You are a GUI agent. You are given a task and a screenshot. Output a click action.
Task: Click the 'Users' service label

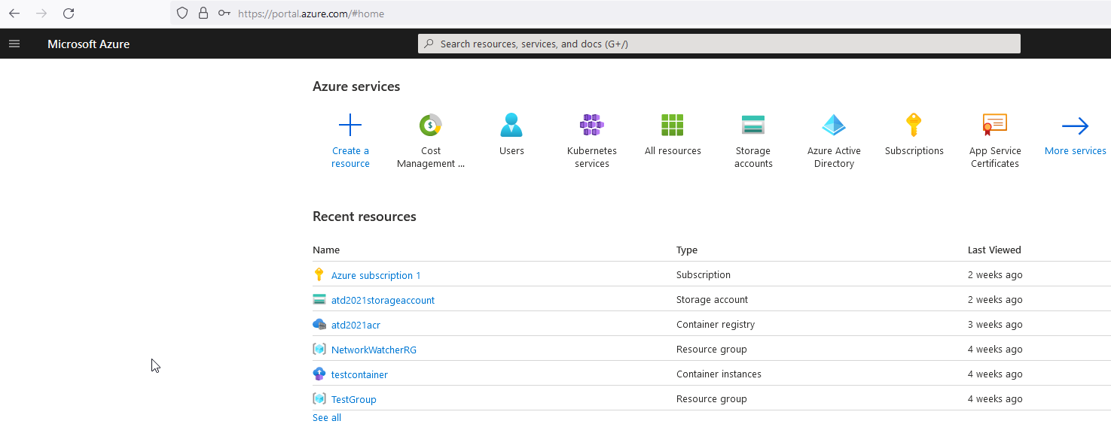pos(511,151)
